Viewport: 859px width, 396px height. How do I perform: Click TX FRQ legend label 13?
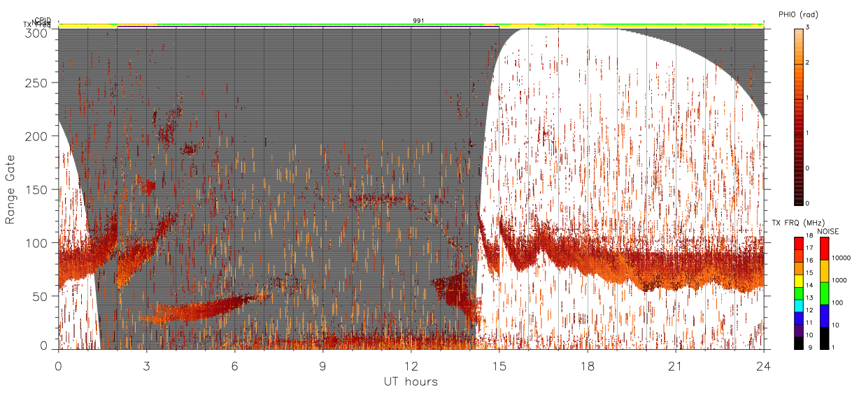tap(809, 299)
